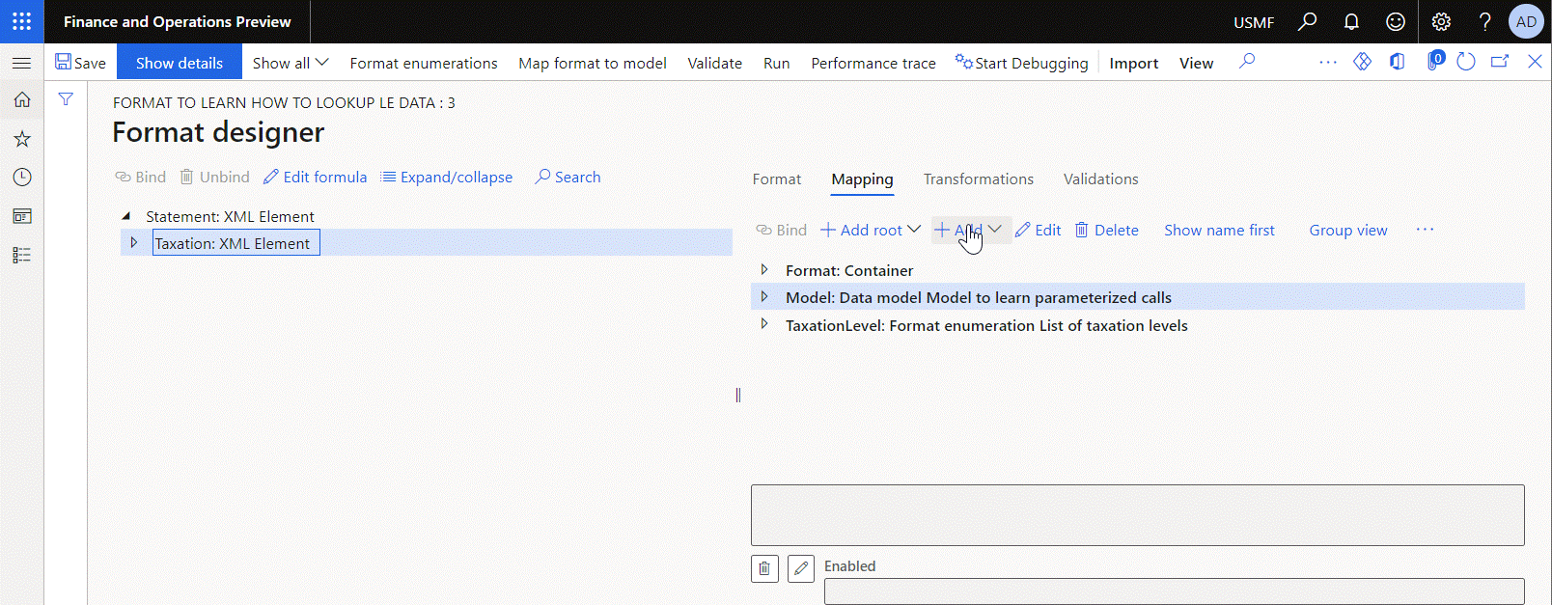Switch to the Format tab
This screenshot has width=1552, height=605.
(777, 179)
